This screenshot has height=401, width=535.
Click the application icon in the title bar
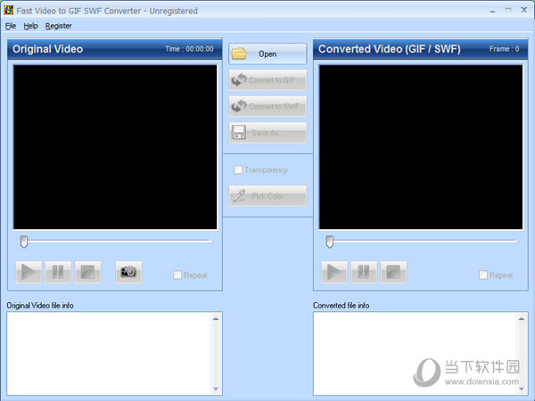[x=9, y=10]
